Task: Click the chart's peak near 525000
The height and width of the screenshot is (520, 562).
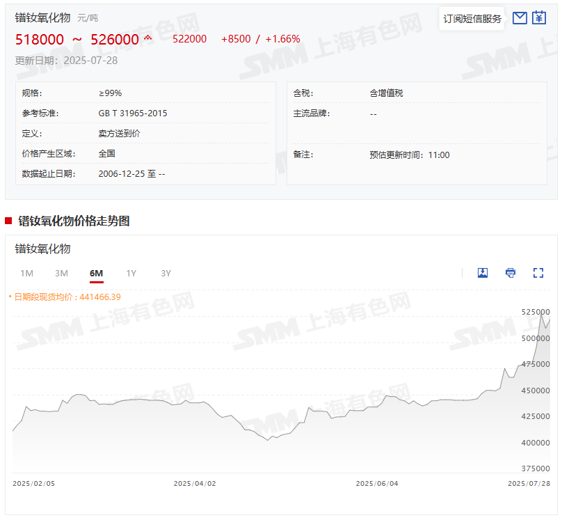Action: tap(543, 313)
